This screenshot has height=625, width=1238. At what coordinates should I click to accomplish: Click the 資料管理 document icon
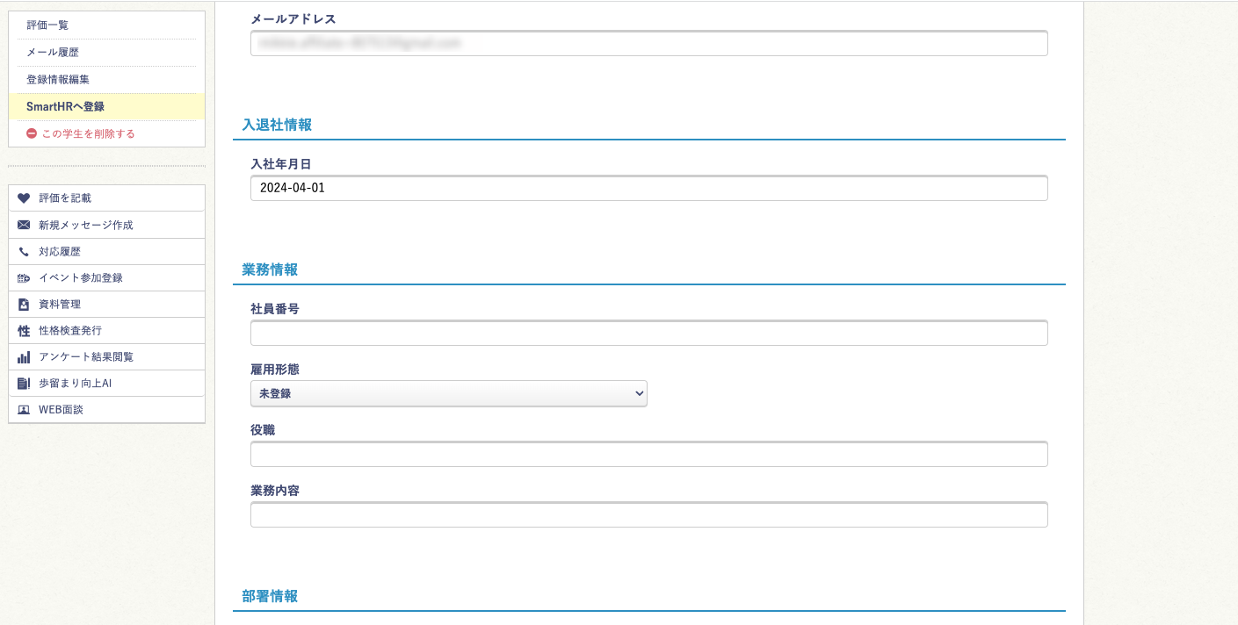[x=24, y=305]
